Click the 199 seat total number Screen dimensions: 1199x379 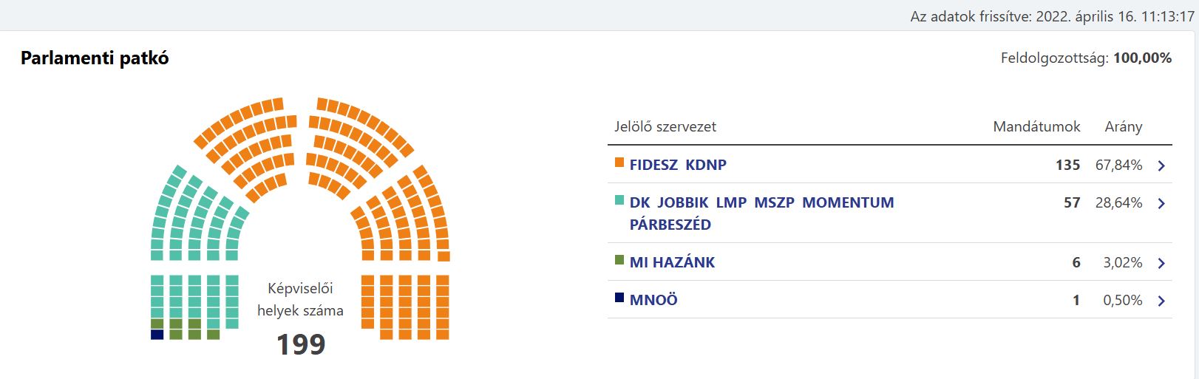tap(301, 344)
